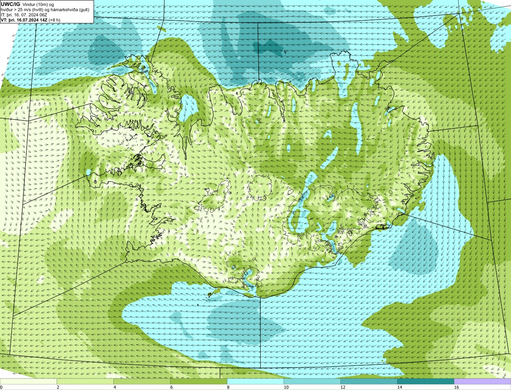Click the '12' label on the legend scale
The height and width of the screenshot is (390, 511).
tap(343, 387)
